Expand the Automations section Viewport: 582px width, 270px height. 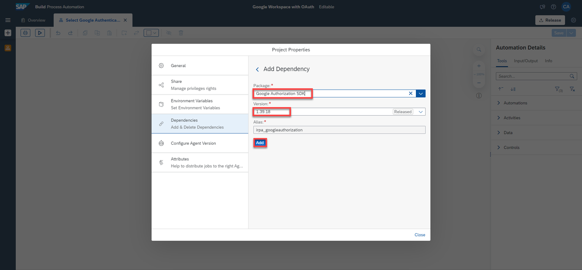click(536, 103)
